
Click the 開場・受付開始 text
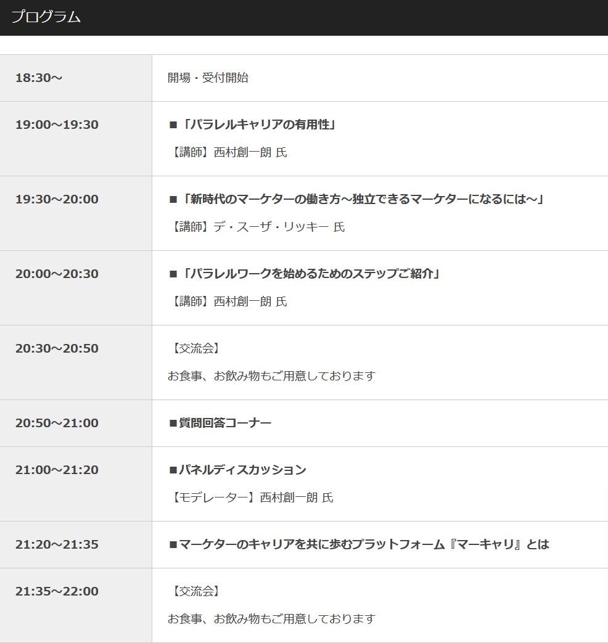click(x=208, y=78)
